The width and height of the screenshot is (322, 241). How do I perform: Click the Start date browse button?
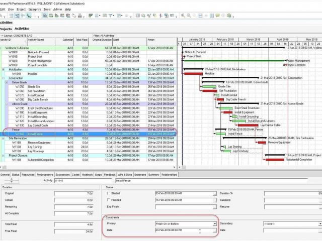click(x=215, y=193)
